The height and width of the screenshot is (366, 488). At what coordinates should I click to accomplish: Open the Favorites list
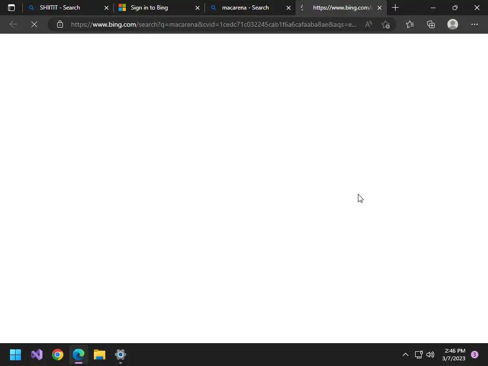pos(409,24)
